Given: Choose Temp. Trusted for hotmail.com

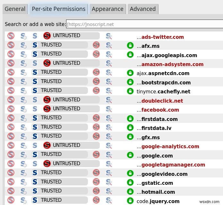Looking at the screenshot, I should (x=23, y=191).
